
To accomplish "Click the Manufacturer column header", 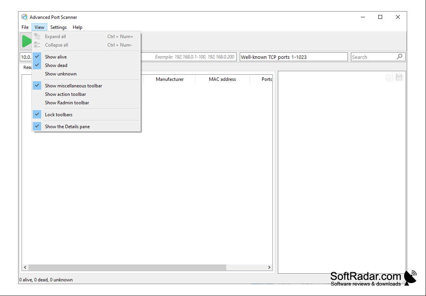I will point(170,79).
